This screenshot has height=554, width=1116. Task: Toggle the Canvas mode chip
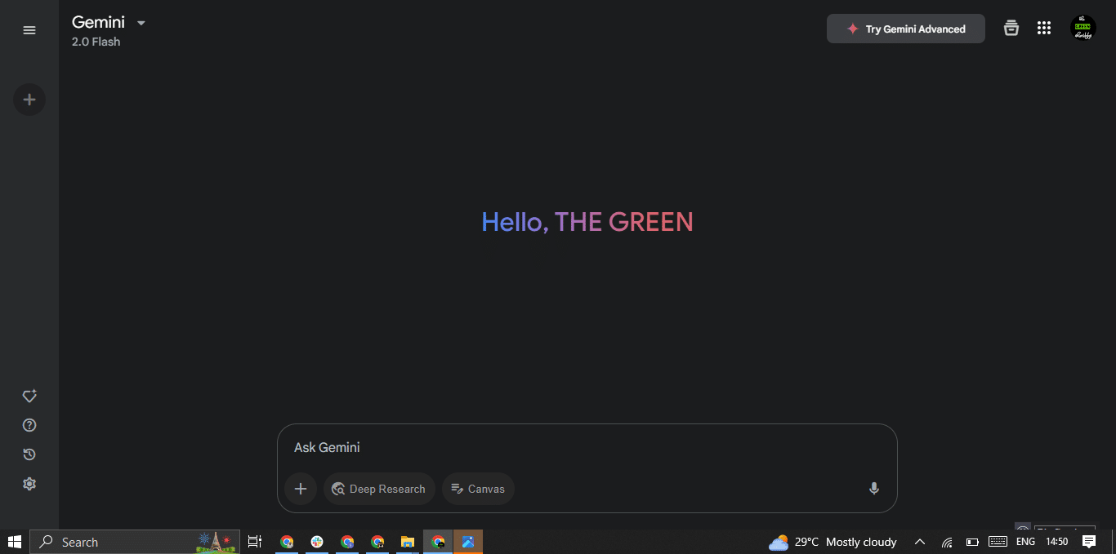[478, 489]
